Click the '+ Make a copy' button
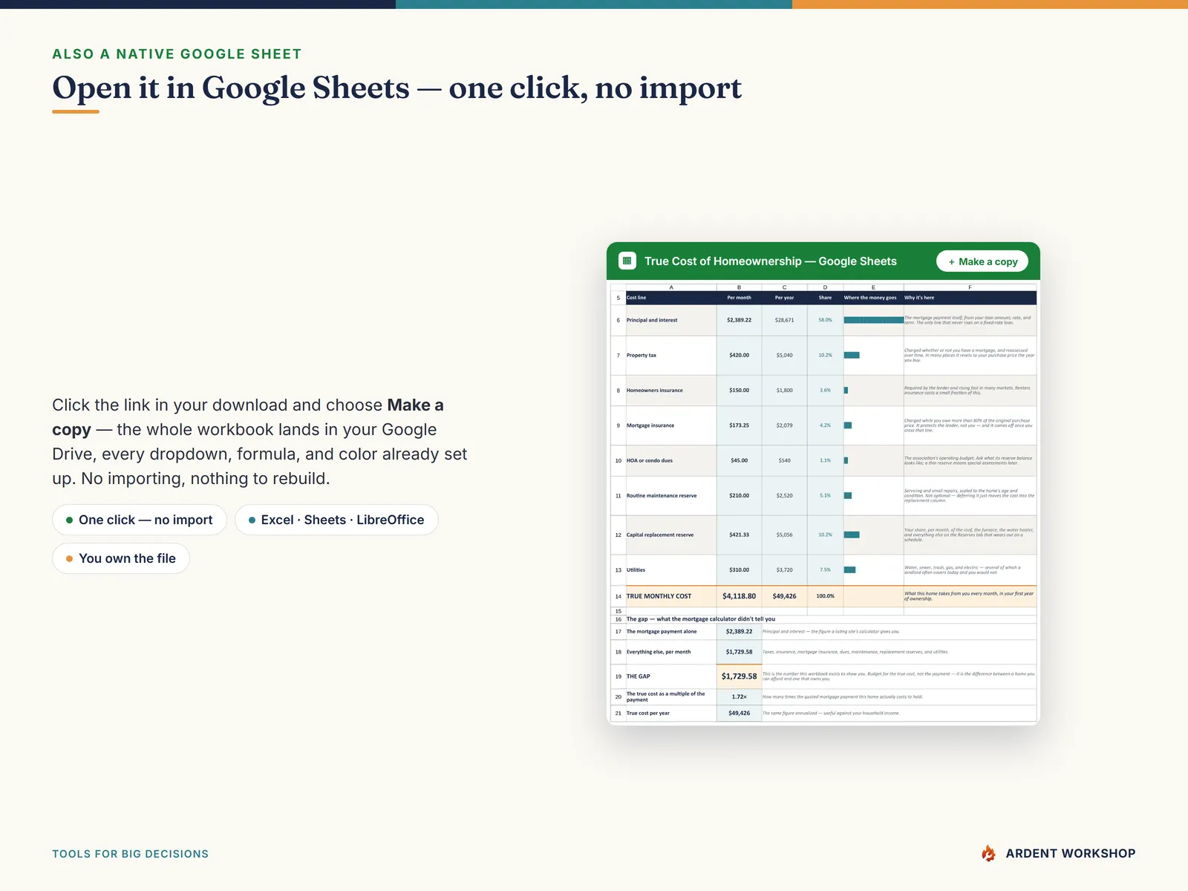The width and height of the screenshot is (1188, 891). click(982, 261)
